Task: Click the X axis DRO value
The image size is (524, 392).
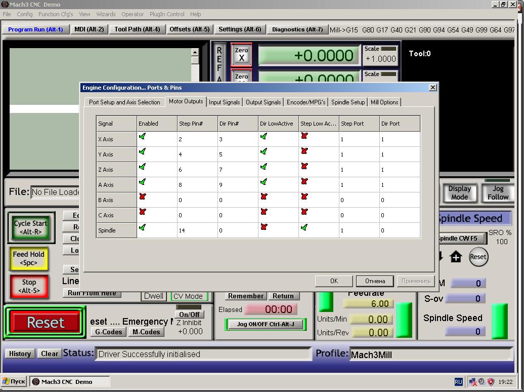Action: tap(309, 55)
